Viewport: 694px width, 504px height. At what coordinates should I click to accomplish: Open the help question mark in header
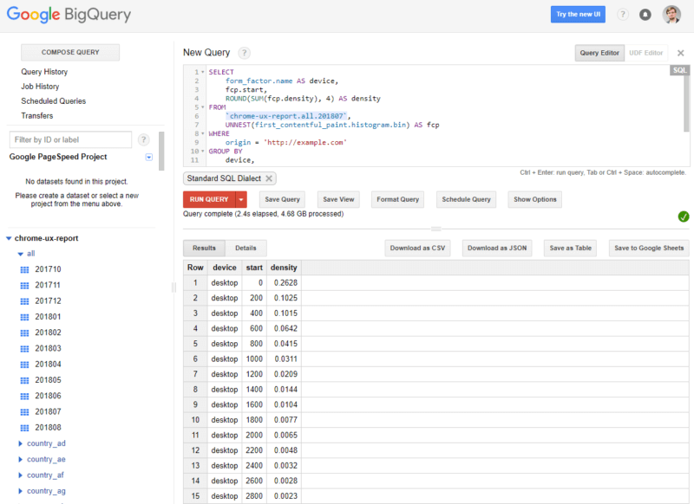pos(623,15)
